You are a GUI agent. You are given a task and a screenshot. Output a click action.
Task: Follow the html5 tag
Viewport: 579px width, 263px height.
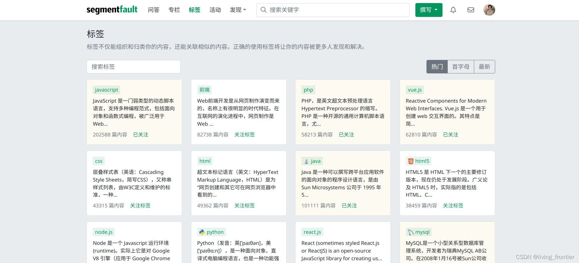tap(453, 206)
